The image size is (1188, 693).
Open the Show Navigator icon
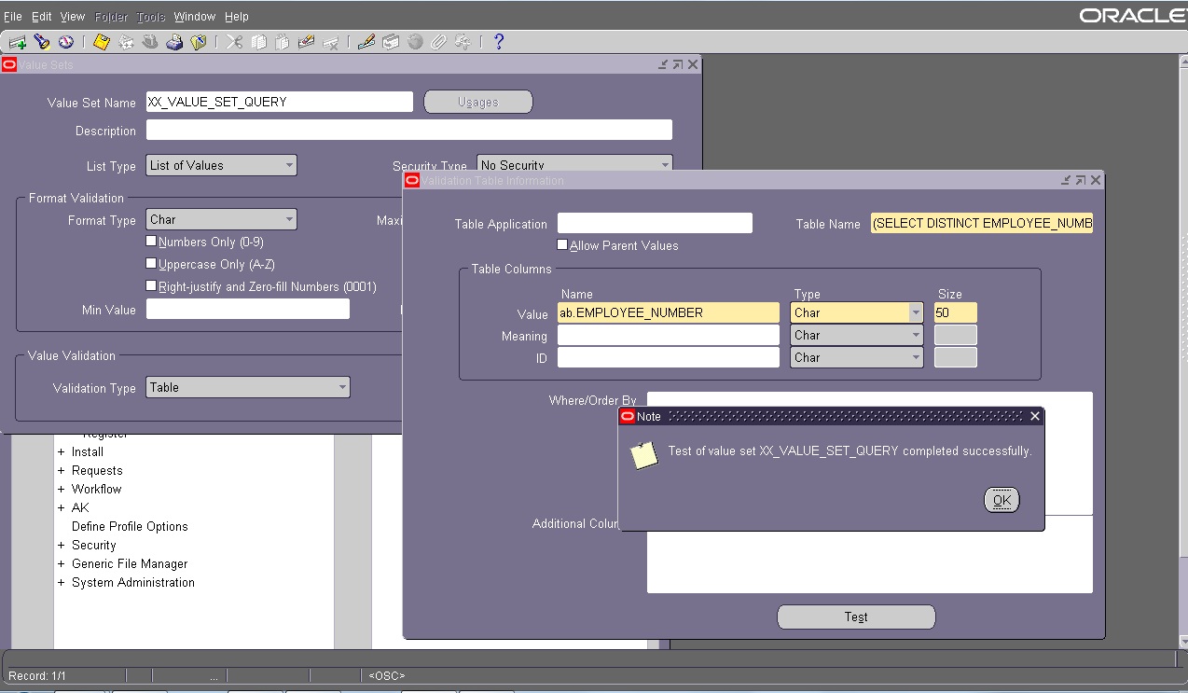click(63, 41)
